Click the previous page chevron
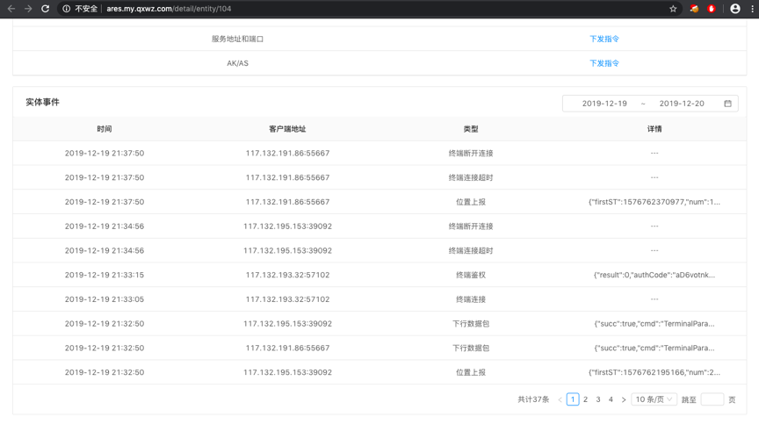Viewport: 759px width, 424px height. [560, 399]
